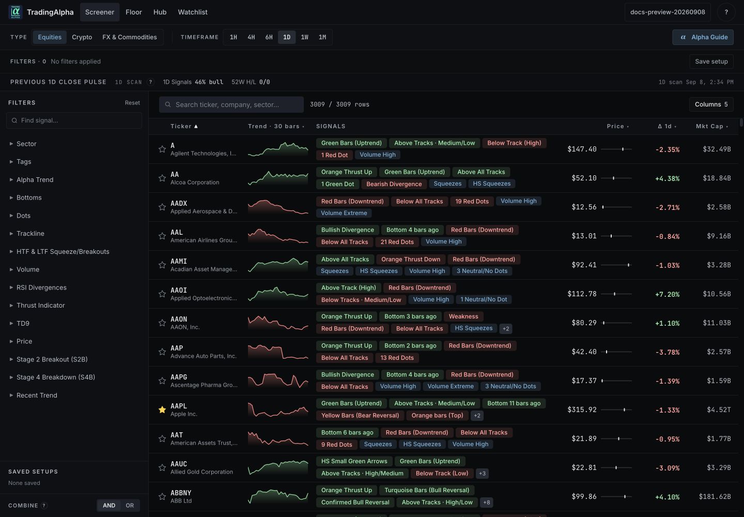This screenshot has width=744, height=517.
Task: Set combine mode to OR
Action: tap(130, 506)
